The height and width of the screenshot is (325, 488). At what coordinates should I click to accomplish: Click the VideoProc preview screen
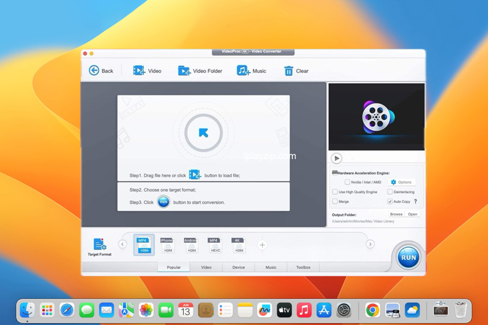[x=376, y=117]
